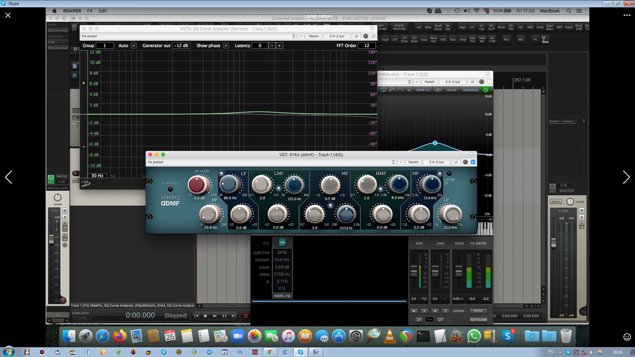Open Terminal from the dock
This screenshot has width=635, height=357.
[423, 336]
